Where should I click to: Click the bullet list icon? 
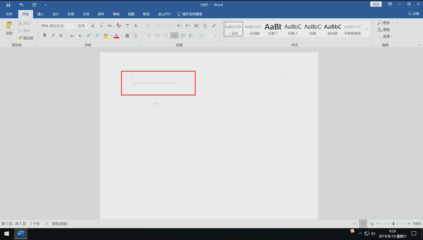point(149,26)
